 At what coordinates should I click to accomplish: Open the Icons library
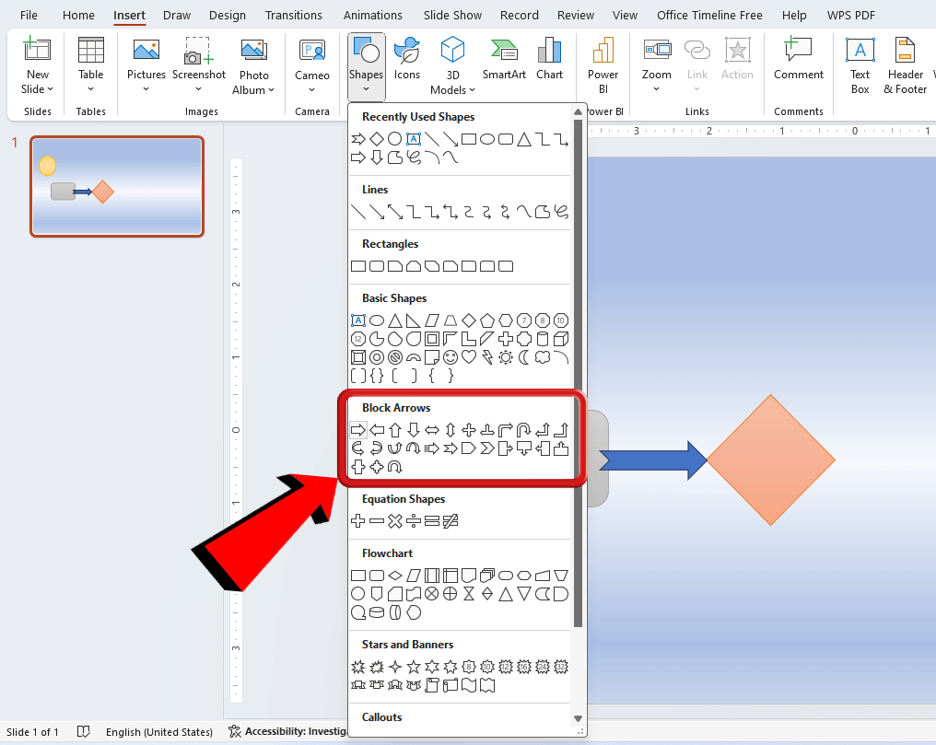[406, 57]
